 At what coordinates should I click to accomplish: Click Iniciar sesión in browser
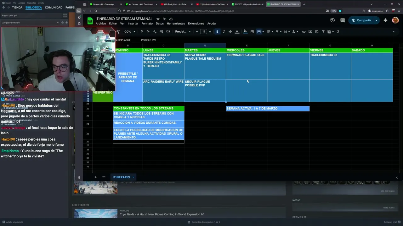click(x=375, y=11)
